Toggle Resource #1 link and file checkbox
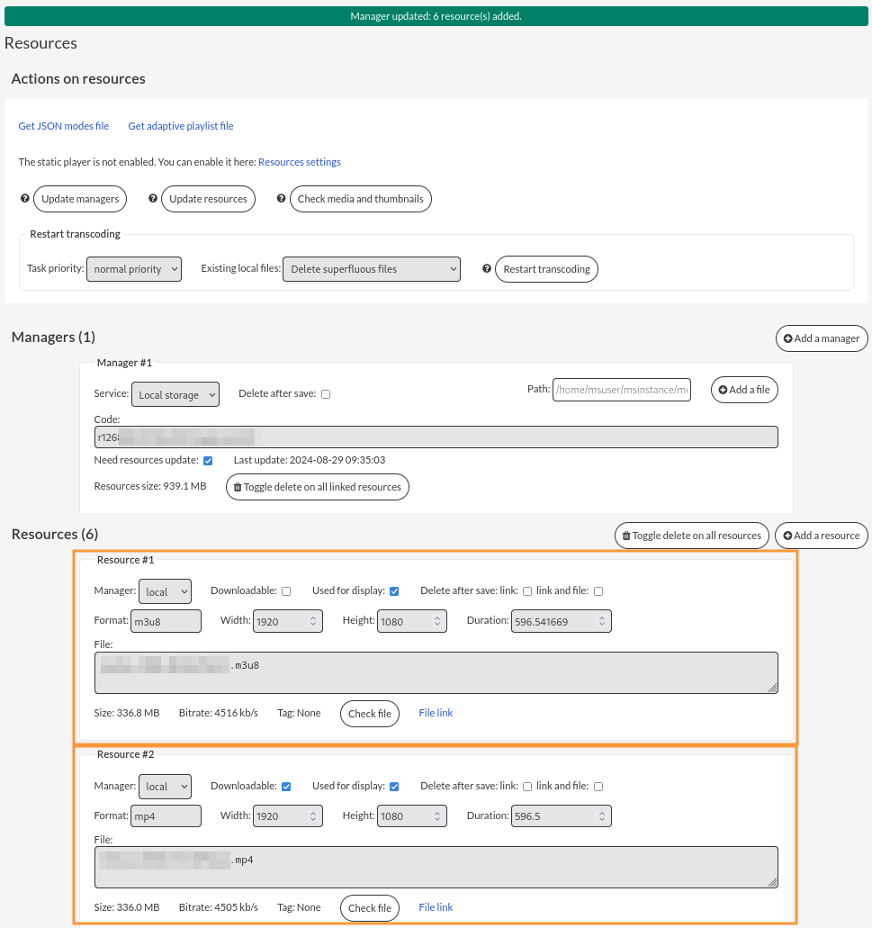 [x=598, y=591]
